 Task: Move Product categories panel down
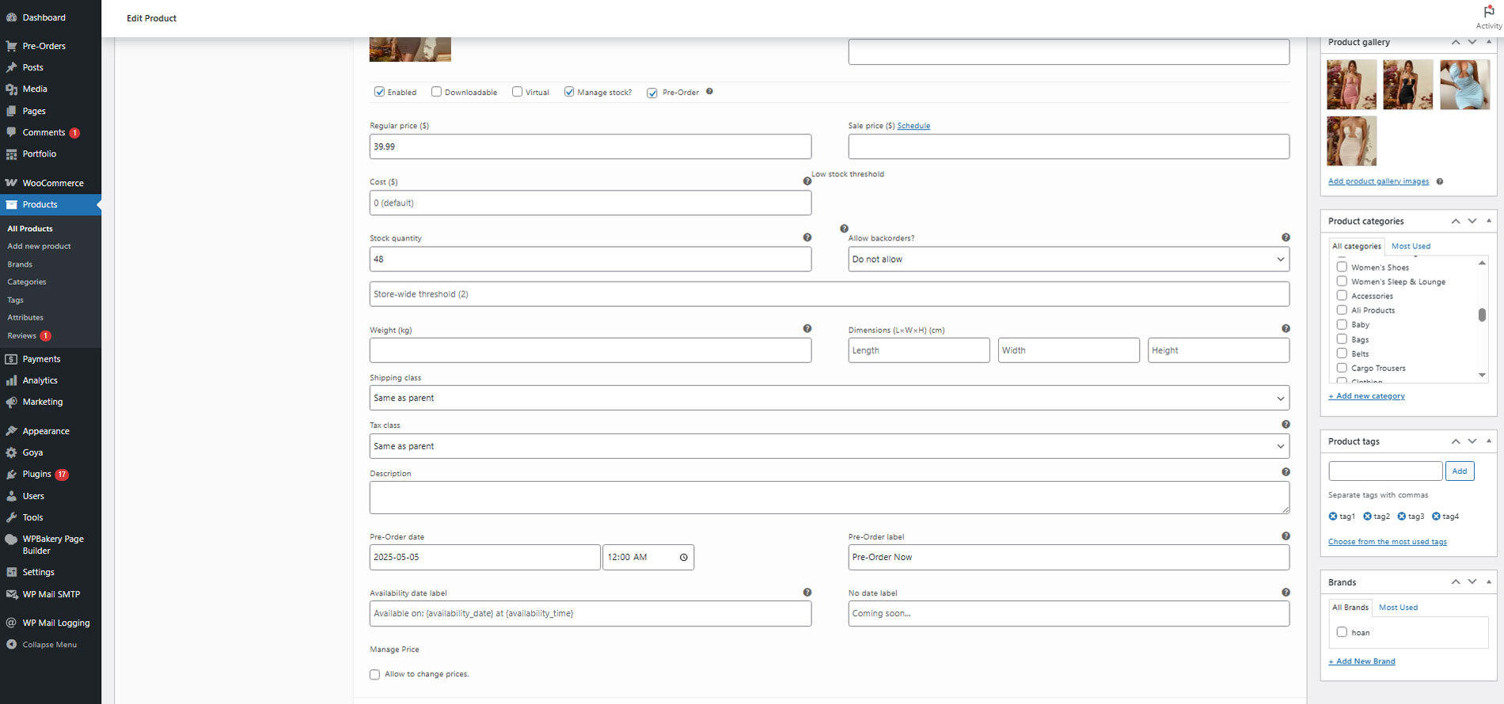[1472, 221]
